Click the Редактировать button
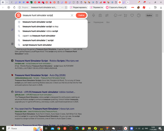Viewport: 164px width, 131px height. [79, 8]
